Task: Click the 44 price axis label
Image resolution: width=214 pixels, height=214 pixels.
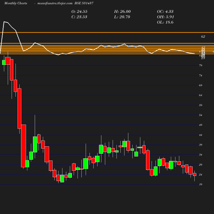Action: pos(201,135)
